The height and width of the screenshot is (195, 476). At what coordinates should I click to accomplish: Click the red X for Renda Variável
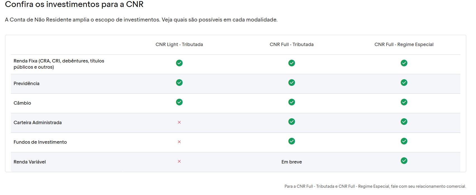point(179,161)
